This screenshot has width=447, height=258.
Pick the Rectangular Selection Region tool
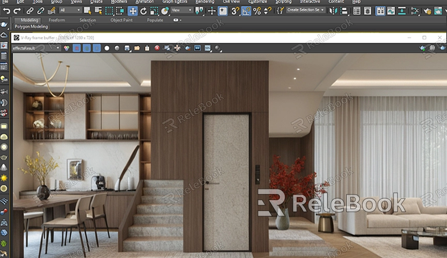coord(109,11)
